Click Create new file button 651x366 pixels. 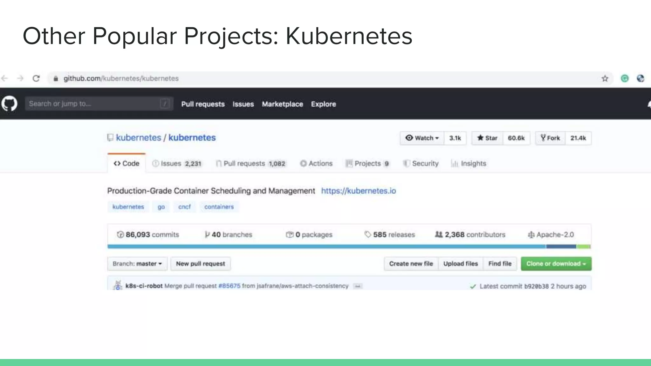click(411, 264)
